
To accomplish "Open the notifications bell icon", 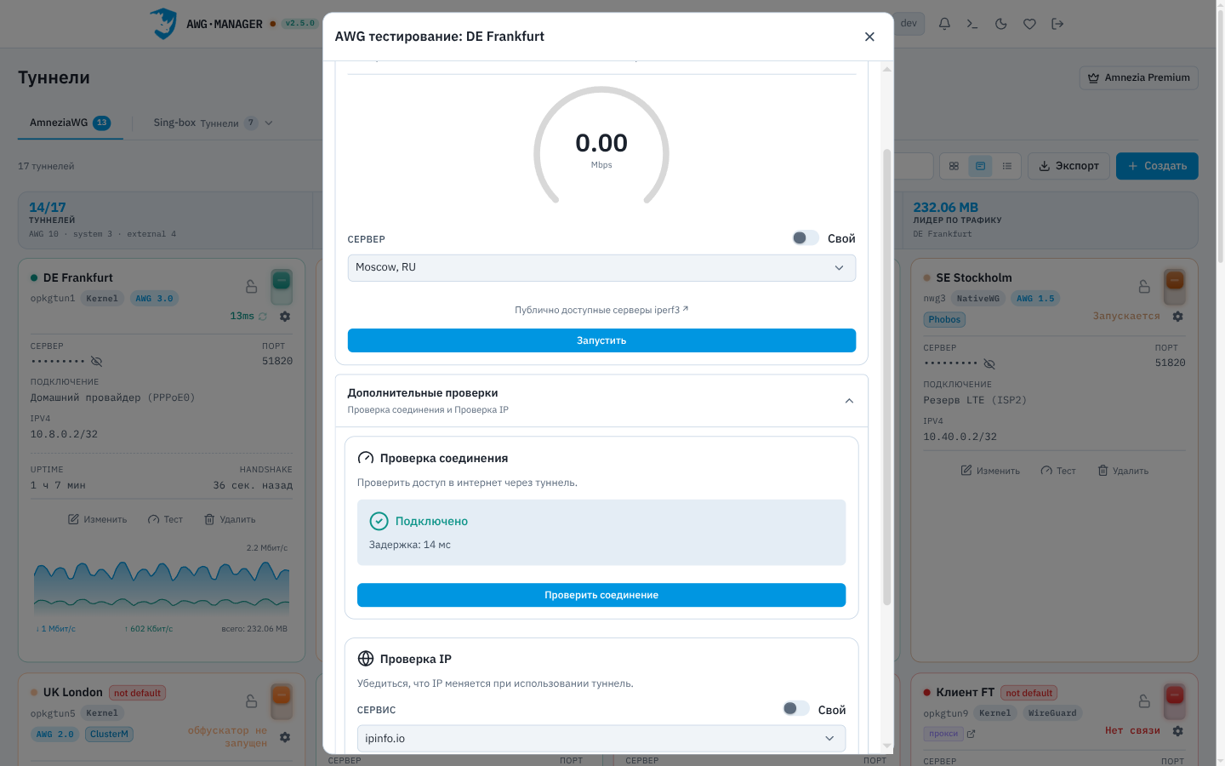I will [944, 24].
